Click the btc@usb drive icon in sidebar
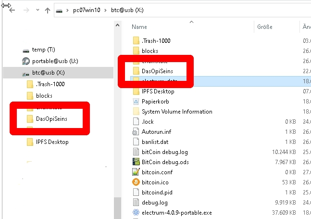The width and height of the screenshot is (311, 219). tap(25, 74)
